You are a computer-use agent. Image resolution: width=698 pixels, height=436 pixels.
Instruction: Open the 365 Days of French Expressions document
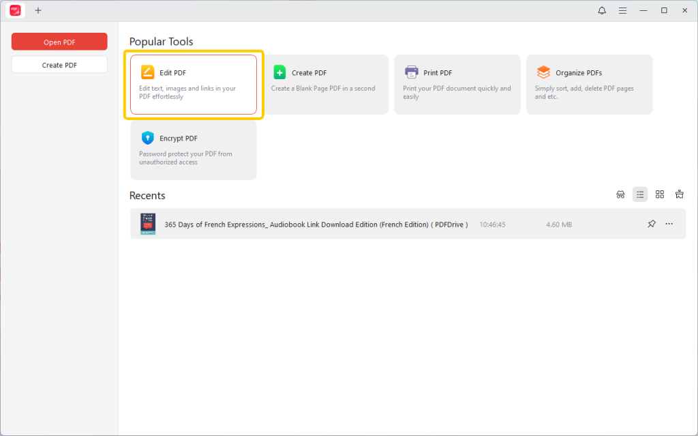coord(316,224)
